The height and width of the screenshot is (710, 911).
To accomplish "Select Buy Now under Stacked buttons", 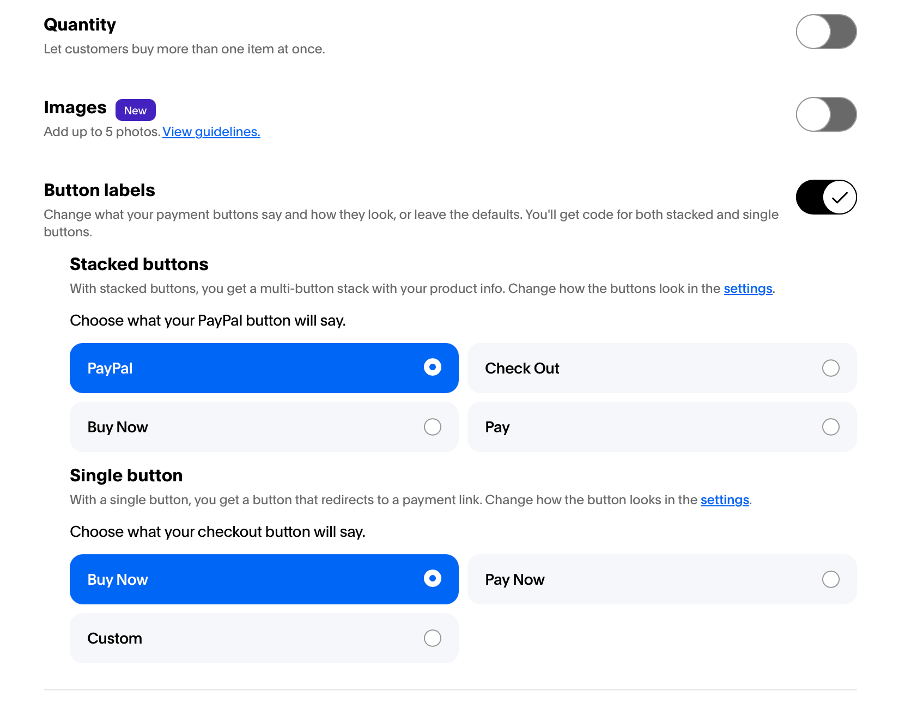I will [264, 427].
